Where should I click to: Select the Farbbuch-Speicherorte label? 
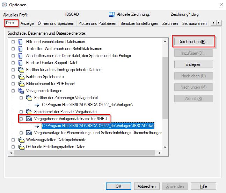(45, 77)
